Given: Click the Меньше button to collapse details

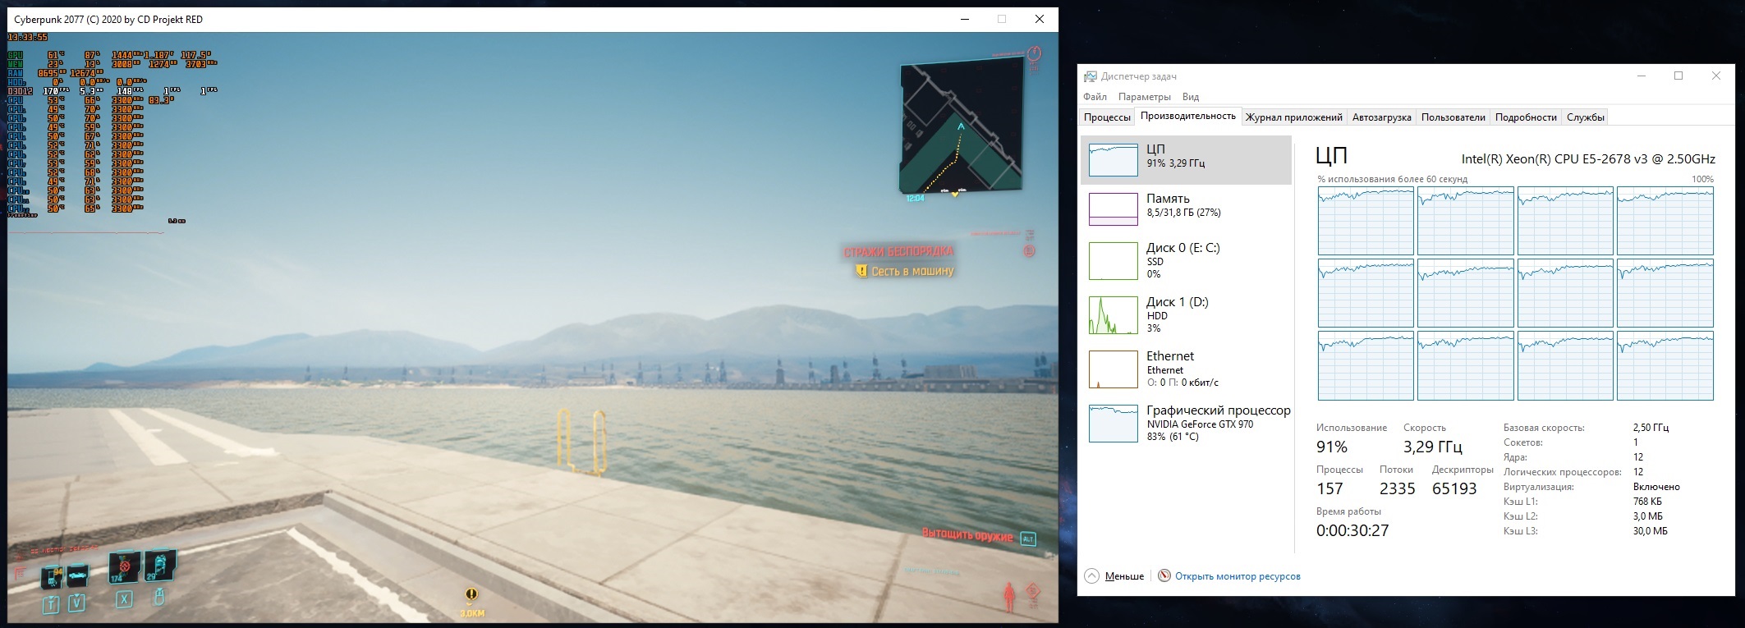Looking at the screenshot, I should click(1124, 576).
